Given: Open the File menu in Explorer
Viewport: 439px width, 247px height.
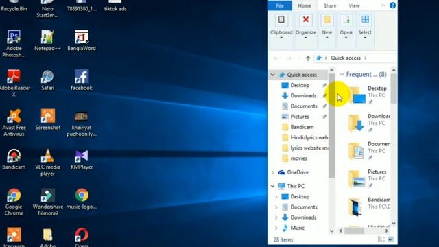Looking at the screenshot, I should (x=280, y=5).
